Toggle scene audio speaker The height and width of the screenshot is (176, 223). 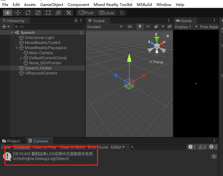coord(148,27)
